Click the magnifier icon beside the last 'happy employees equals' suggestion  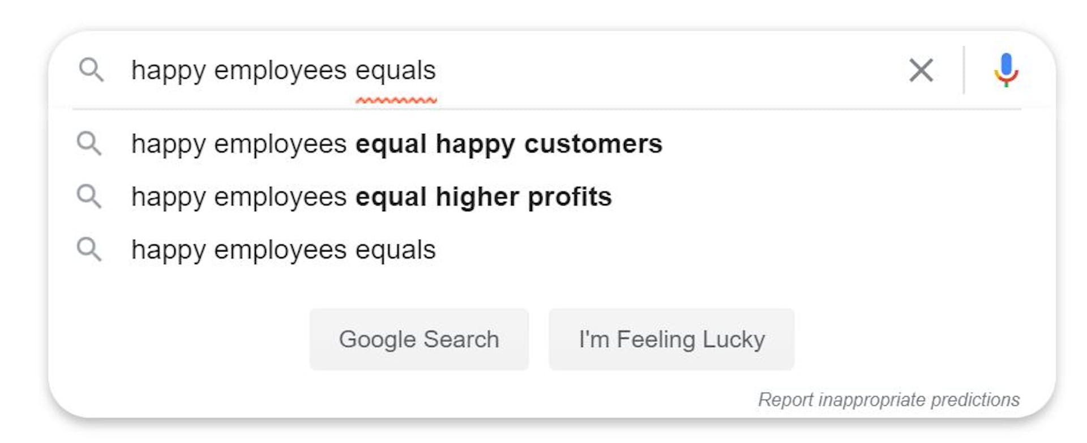pyautogui.click(x=89, y=250)
